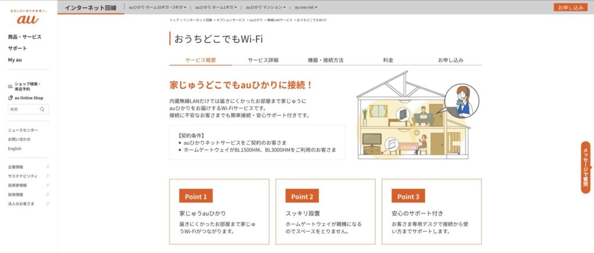Click インターネット回線 breadcrumb link
Image resolution: width=594 pixels, height=253 pixels.
pos(197,20)
